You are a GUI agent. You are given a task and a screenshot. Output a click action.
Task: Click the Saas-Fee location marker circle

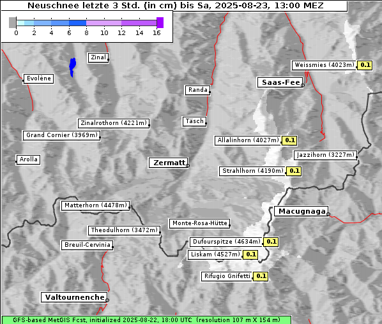coord(303,85)
